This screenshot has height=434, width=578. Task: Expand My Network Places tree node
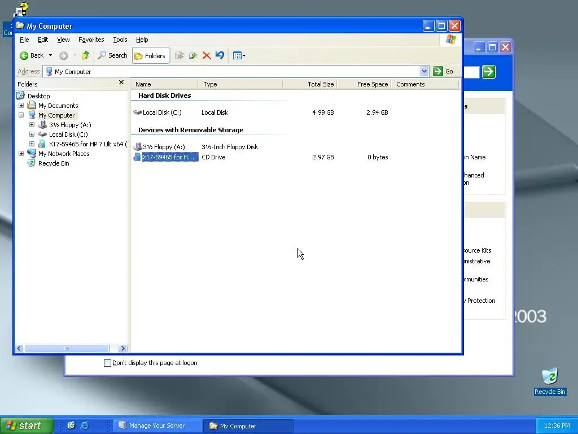click(21, 154)
